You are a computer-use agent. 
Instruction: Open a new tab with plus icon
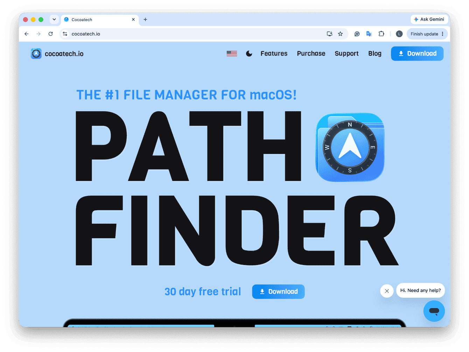pyautogui.click(x=145, y=20)
